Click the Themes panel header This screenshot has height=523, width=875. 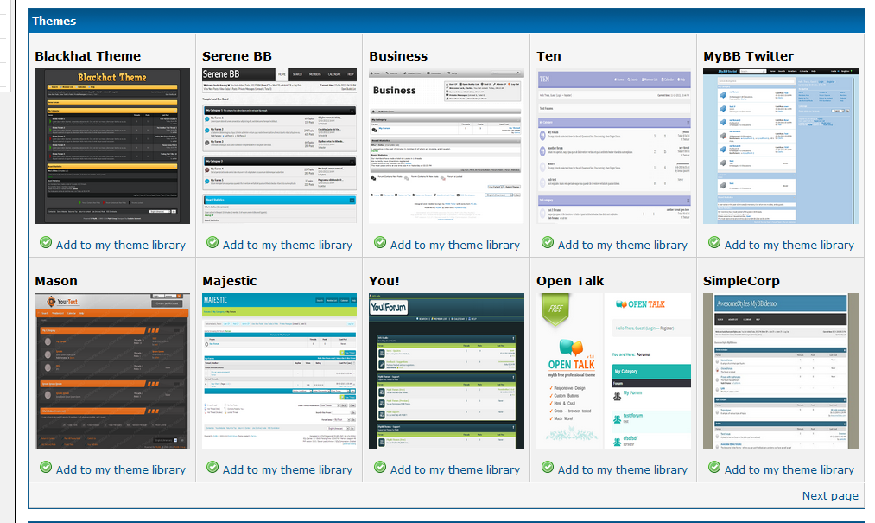(447, 21)
